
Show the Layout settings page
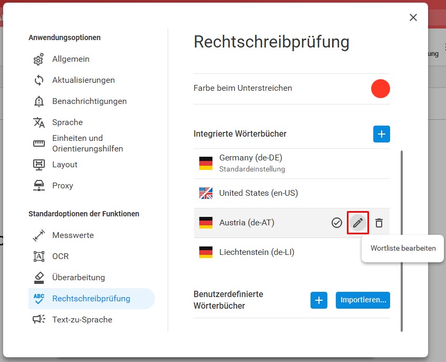tap(92, 165)
